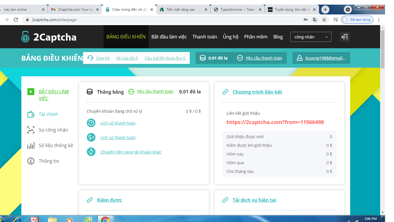This screenshot has height=222, width=394.
Task: Go to Thanh toán in top navigation
Action: click(x=205, y=37)
